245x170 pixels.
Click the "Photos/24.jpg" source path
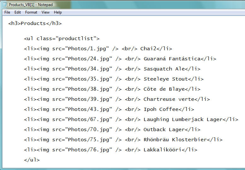click(x=88, y=59)
